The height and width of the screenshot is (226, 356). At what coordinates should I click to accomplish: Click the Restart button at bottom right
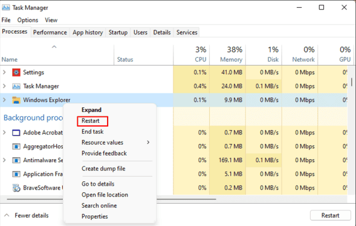coord(331,215)
